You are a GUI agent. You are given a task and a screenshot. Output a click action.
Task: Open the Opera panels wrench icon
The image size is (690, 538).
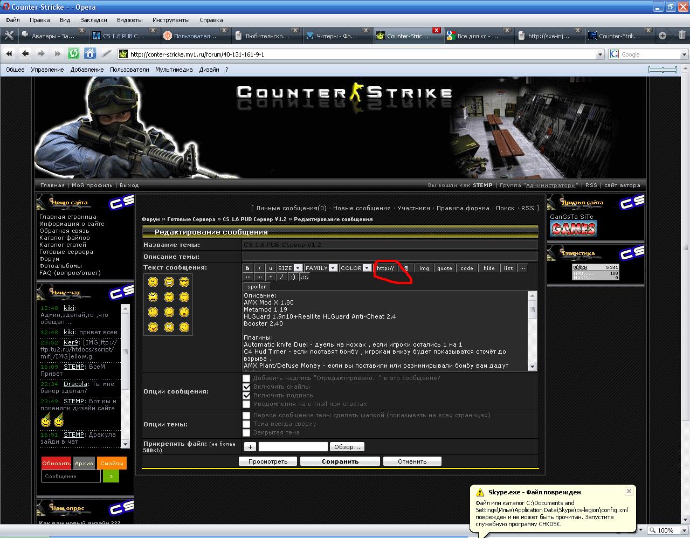click(9, 36)
